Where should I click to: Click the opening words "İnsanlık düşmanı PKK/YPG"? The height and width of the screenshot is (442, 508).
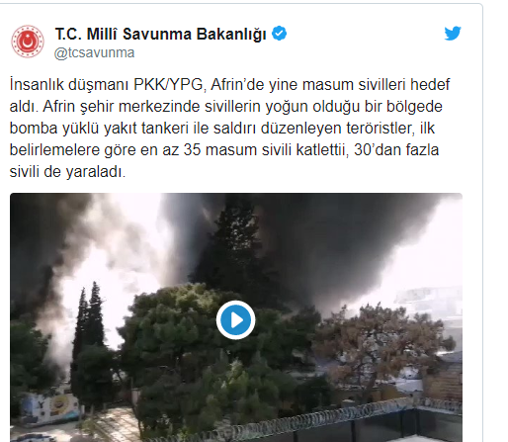106,85
